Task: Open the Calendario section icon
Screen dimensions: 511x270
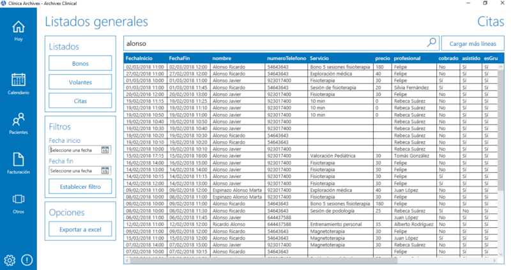Action: coord(19,80)
